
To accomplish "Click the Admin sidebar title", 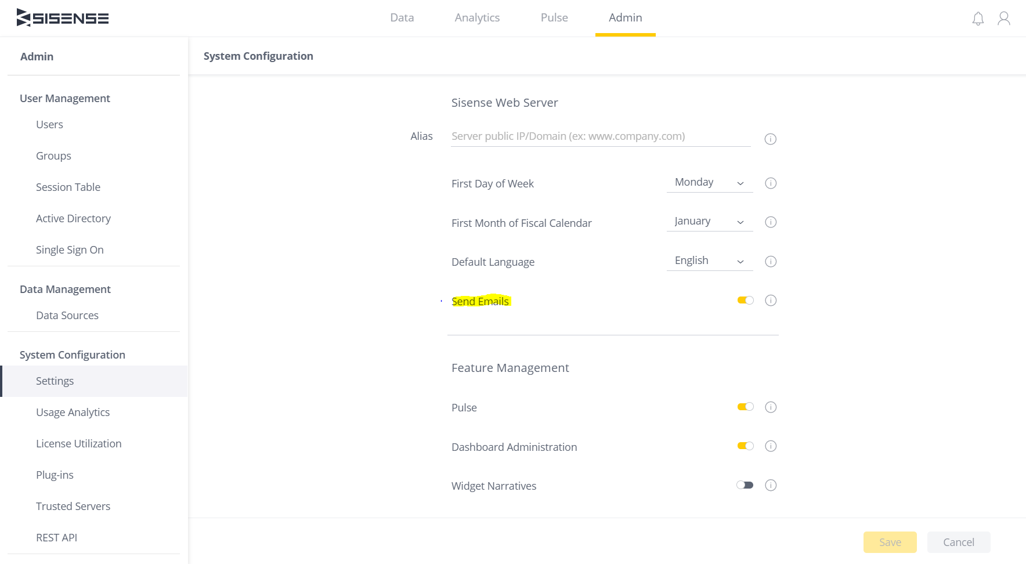I will tap(37, 57).
